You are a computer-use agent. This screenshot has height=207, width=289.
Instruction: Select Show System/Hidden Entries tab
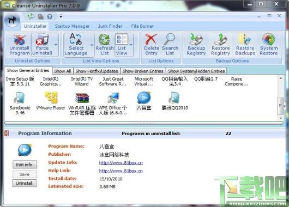(x=196, y=71)
